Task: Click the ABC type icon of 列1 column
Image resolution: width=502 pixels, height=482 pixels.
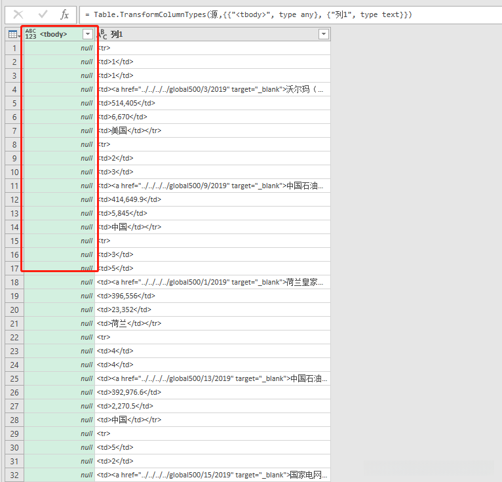Action: tap(103, 34)
